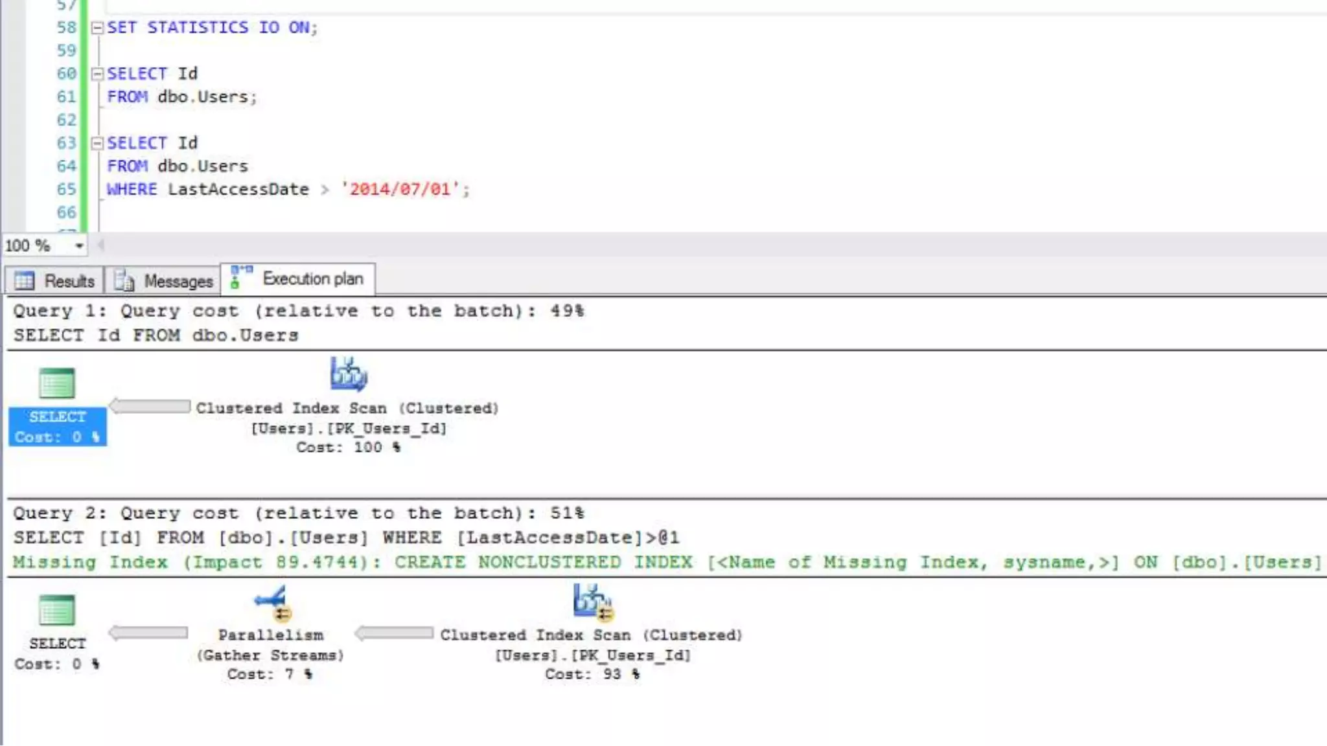Switch to the Results tab
Screen dimensions: 1327x746
[69, 281]
